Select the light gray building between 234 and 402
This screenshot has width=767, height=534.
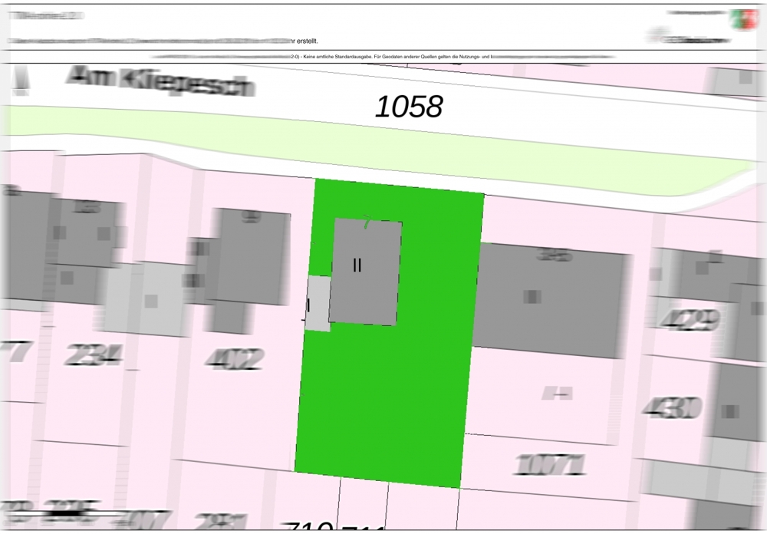click(150, 299)
